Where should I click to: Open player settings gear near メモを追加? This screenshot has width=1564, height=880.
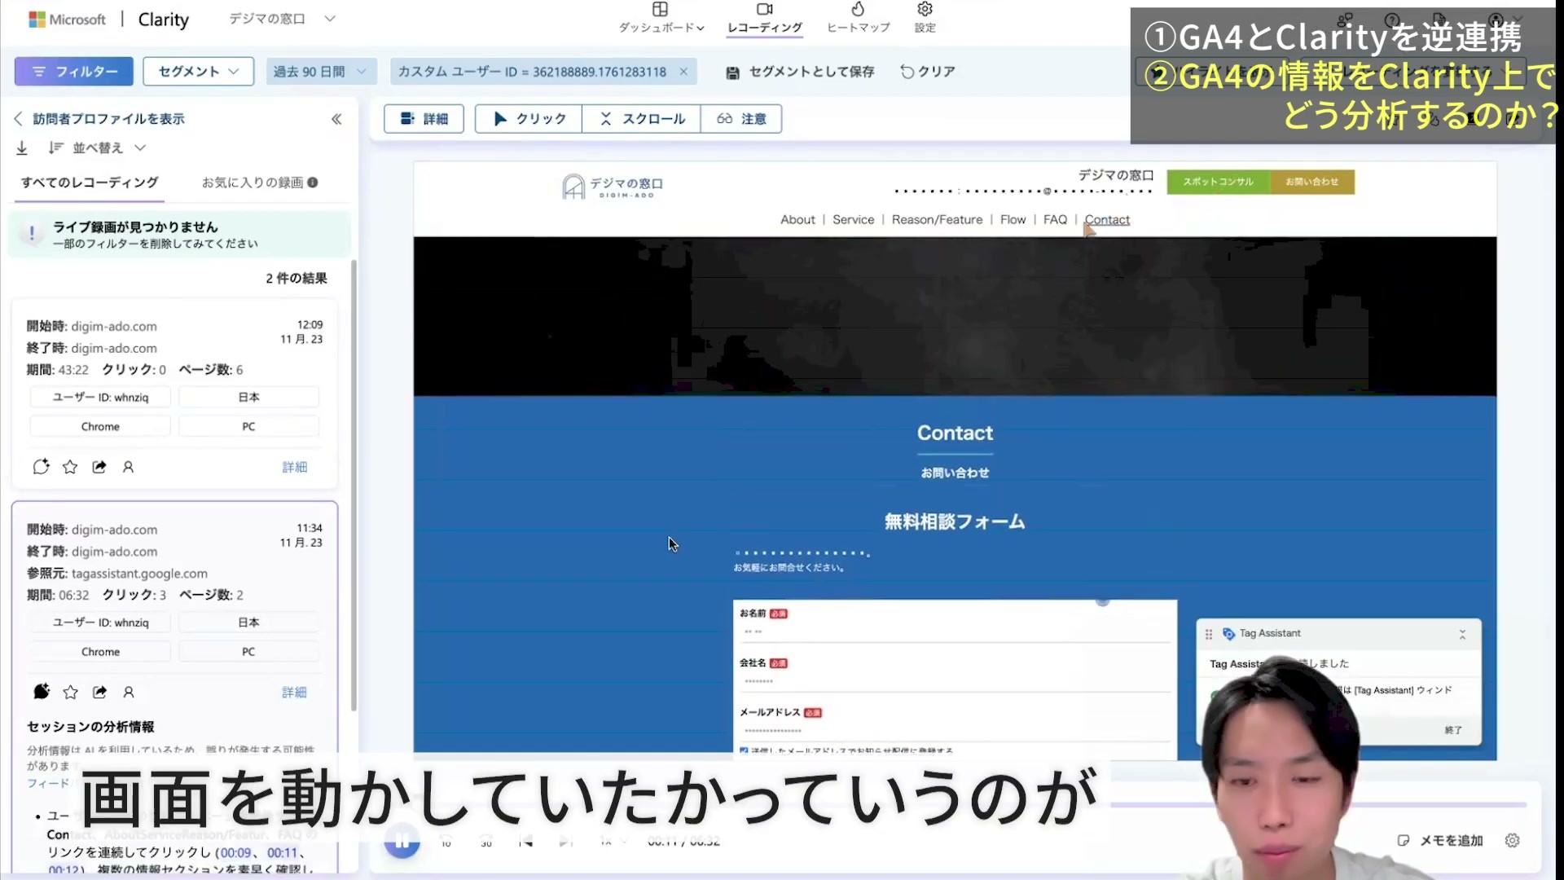(1513, 841)
